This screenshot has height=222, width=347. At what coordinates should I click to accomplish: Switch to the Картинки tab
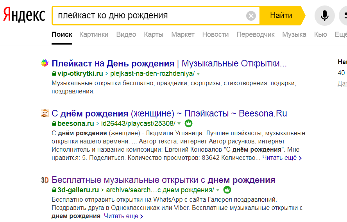pos(94,34)
